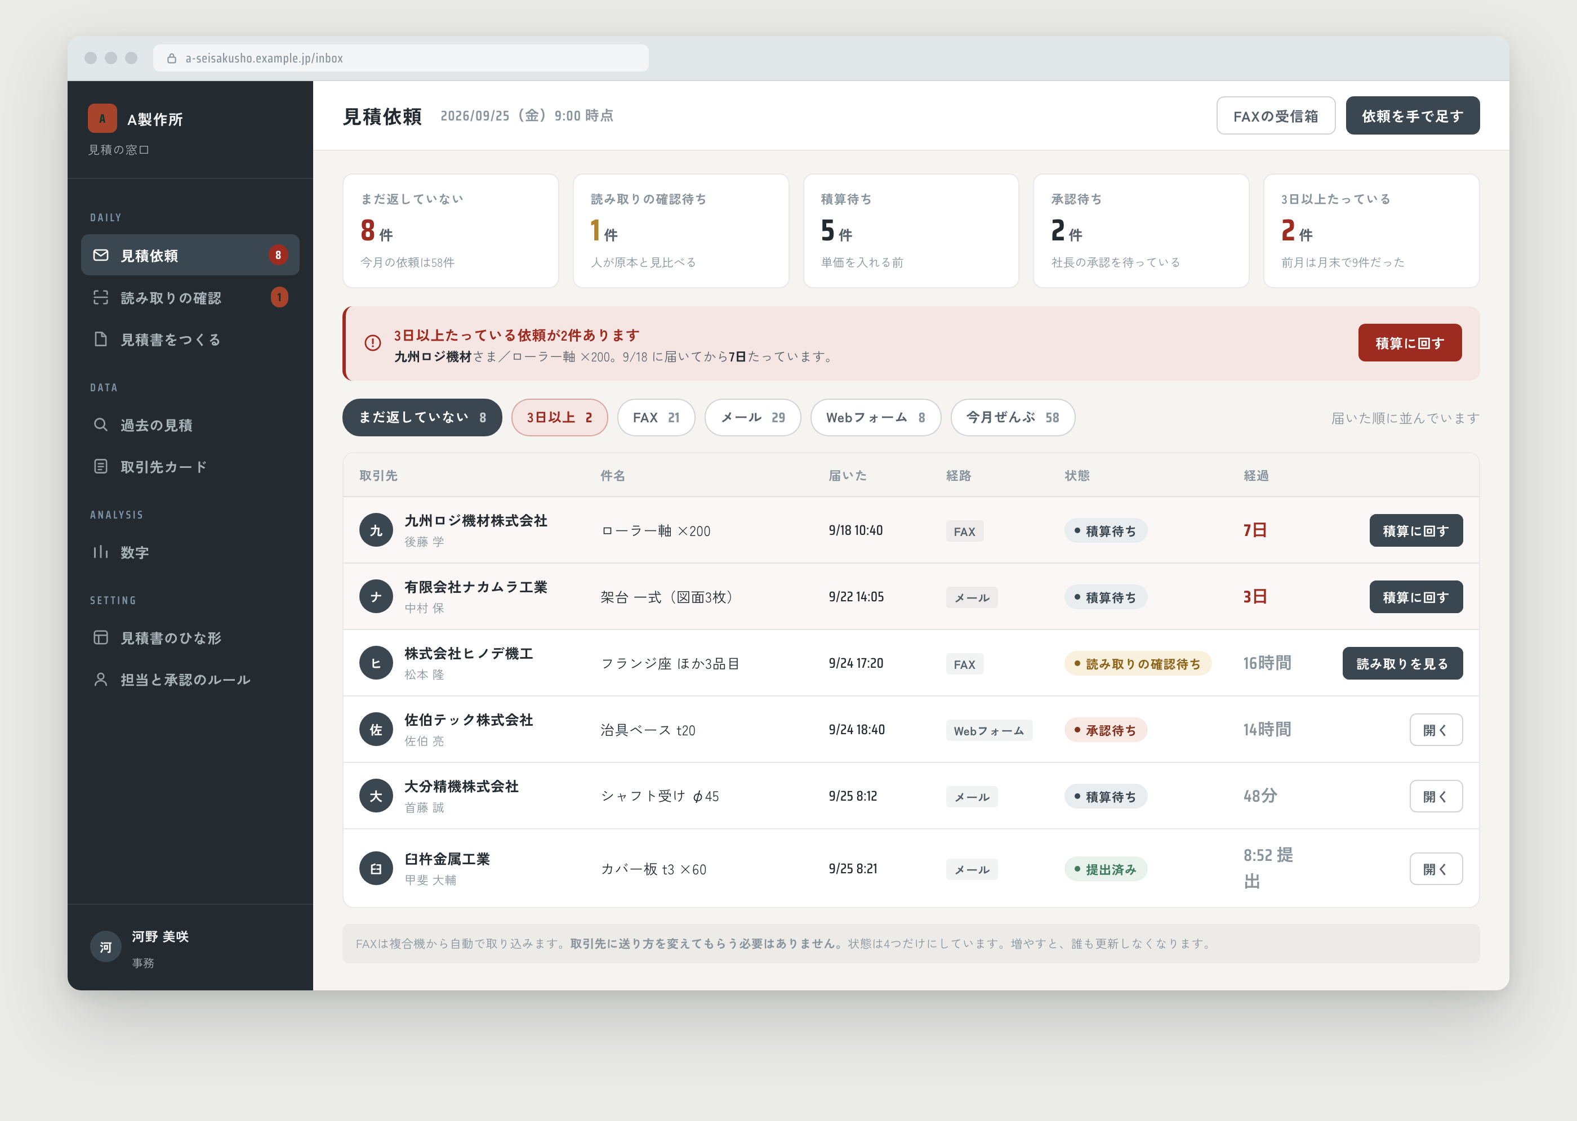Click the lock icon in the address bar
Image resolution: width=1577 pixels, height=1121 pixels.
click(172, 59)
